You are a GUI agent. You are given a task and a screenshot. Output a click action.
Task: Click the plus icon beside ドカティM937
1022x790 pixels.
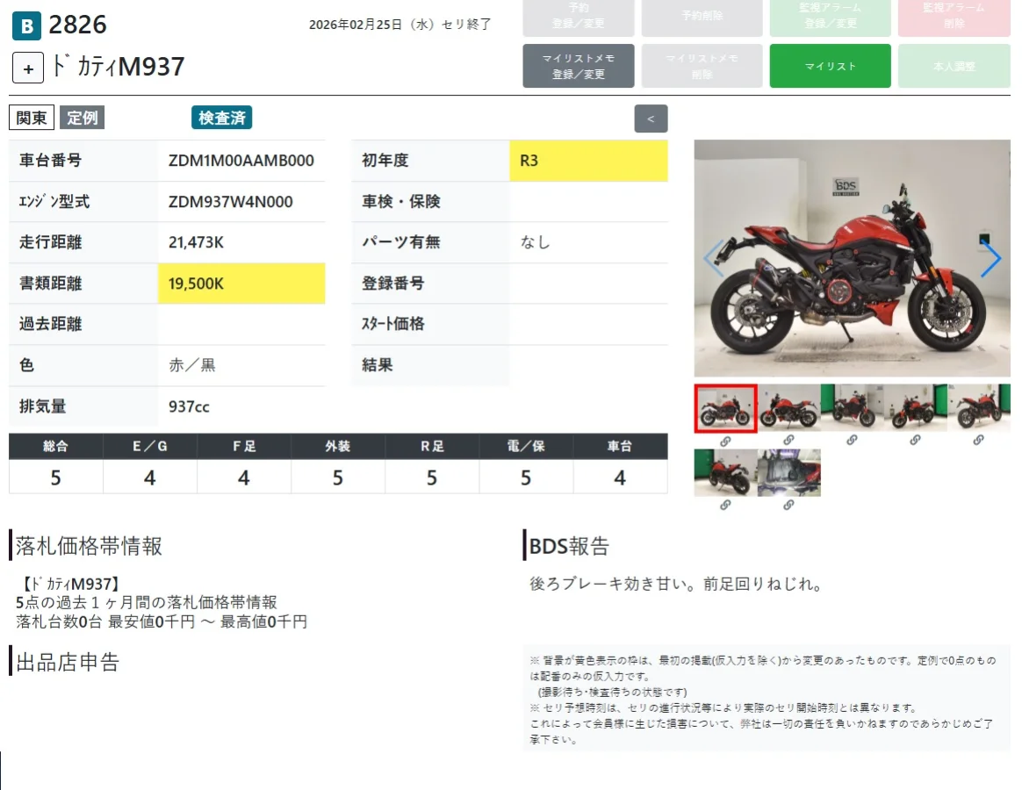pos(28,68)
